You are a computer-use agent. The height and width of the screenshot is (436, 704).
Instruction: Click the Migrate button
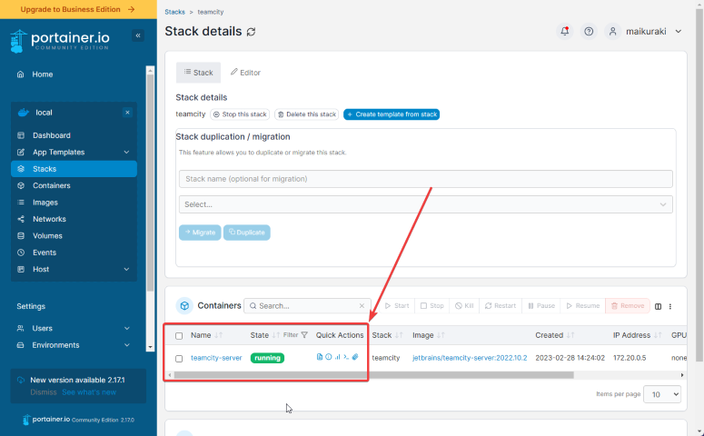pyautogui.click(x=200, y=233)
